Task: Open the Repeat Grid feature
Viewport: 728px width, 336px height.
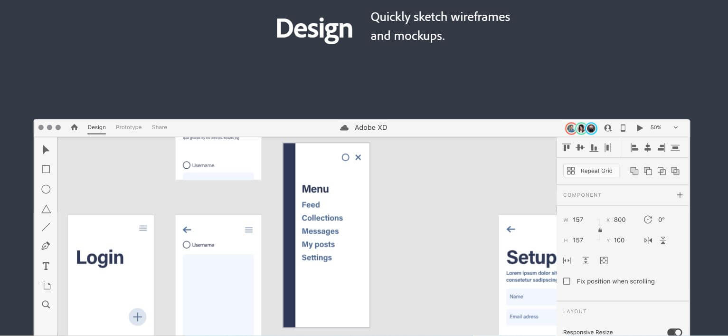Action: pos(591,171)
